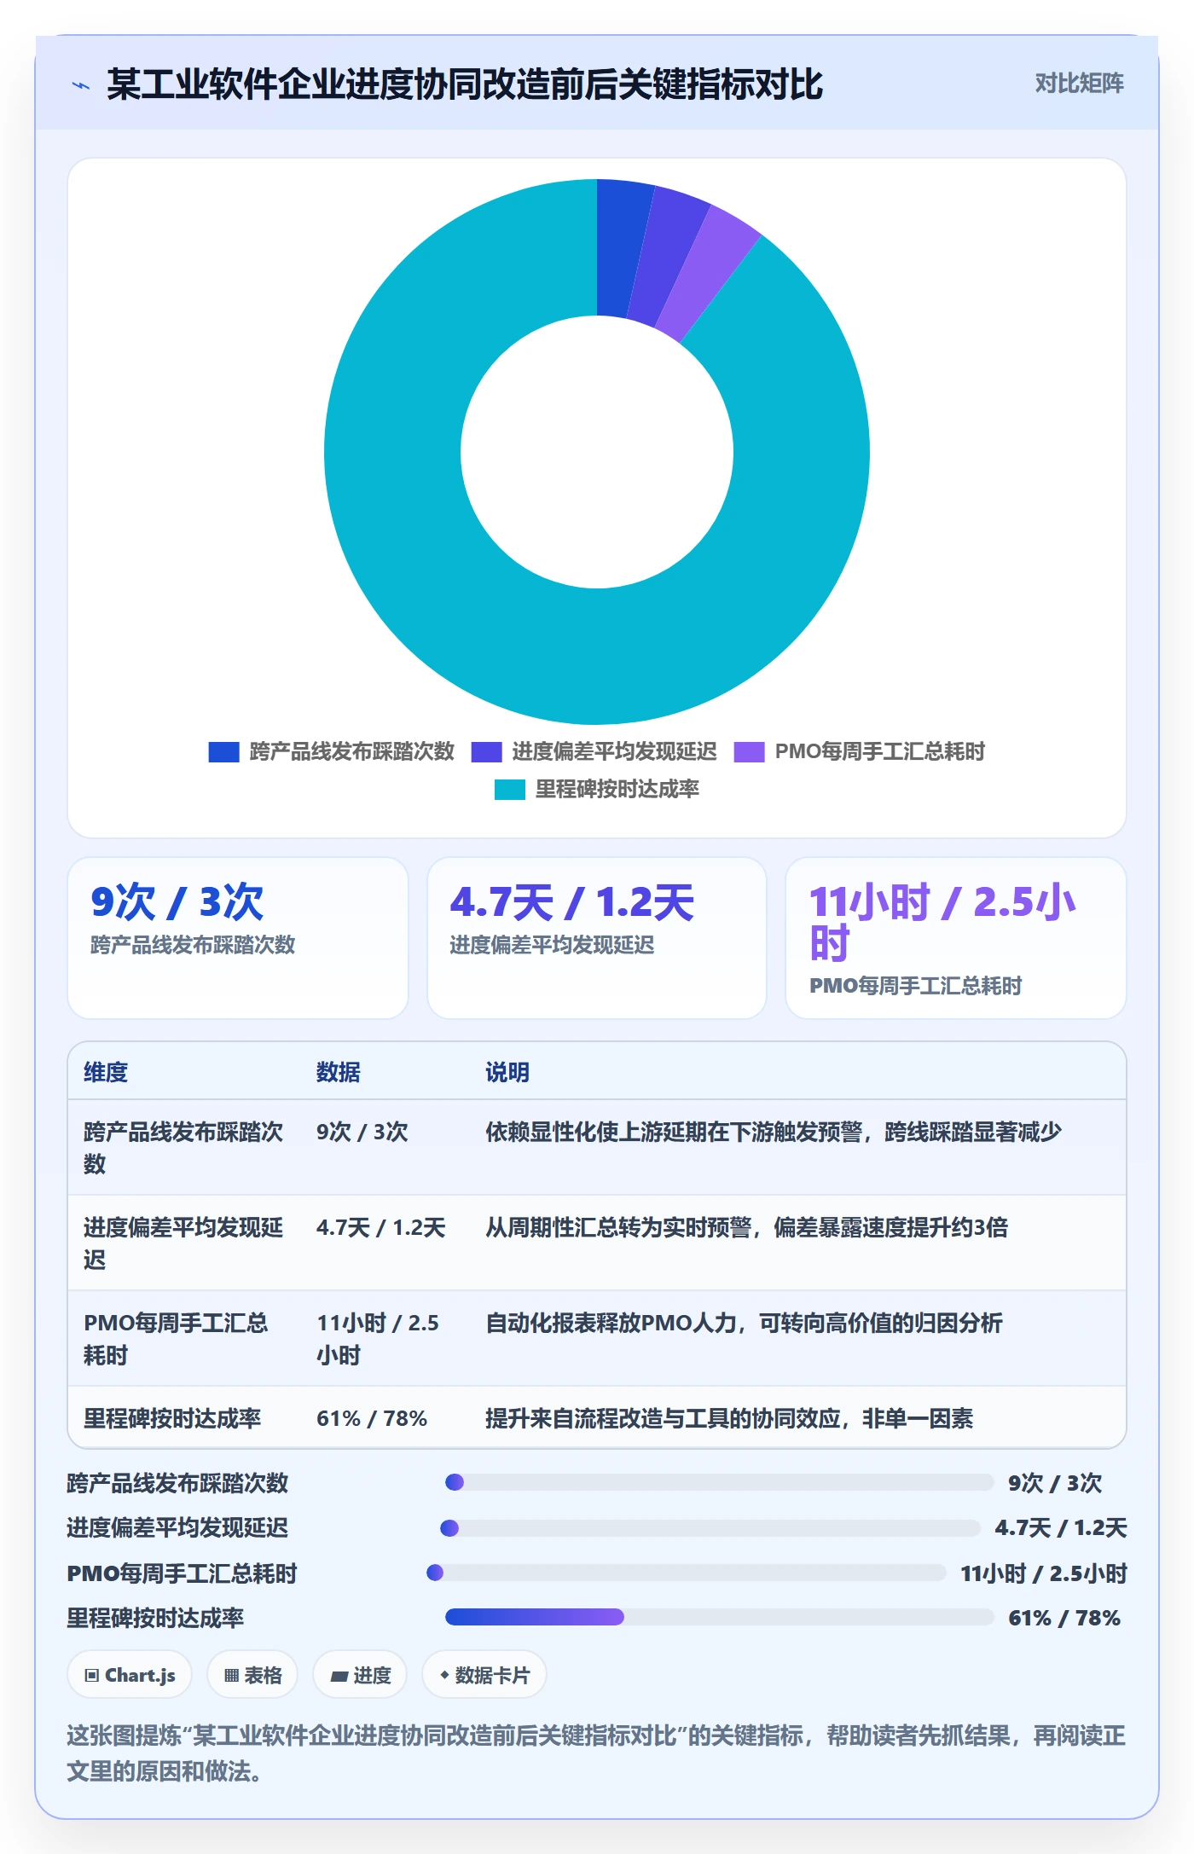The height and width of the screenshot is (1854, 1194).
Task: Click description starting 提升来自流程改造
Action: (729, 1418)
